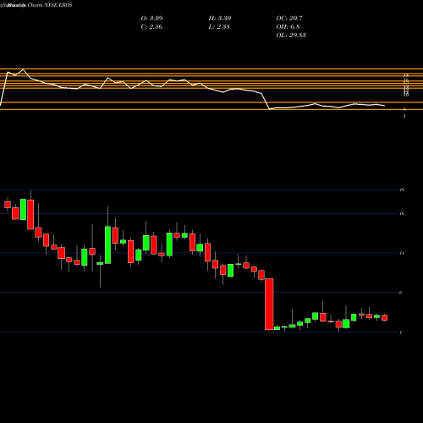The image size is (423, 423).
Task: Click the tallest green candlestick body
Action: point(107,245)
